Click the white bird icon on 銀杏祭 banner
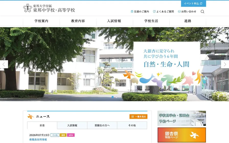This screenshot has height=143, width=229. pos(194,135)
